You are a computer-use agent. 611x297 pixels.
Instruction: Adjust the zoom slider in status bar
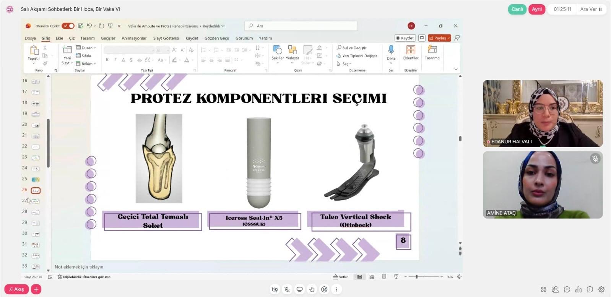point(417,277)
